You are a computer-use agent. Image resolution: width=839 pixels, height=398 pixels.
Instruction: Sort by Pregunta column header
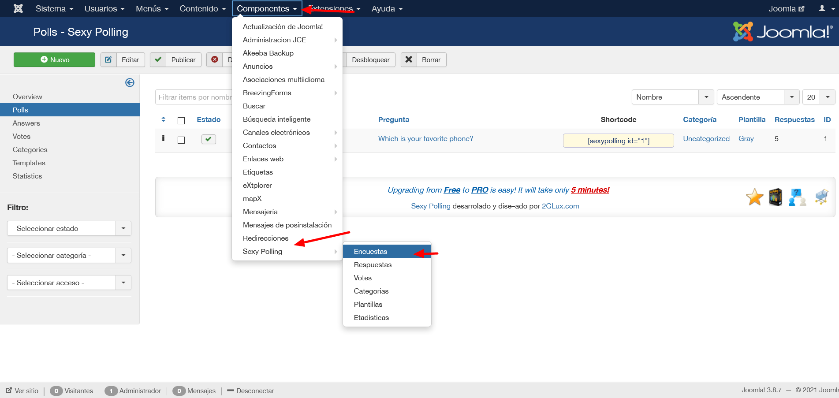point(394,119)
